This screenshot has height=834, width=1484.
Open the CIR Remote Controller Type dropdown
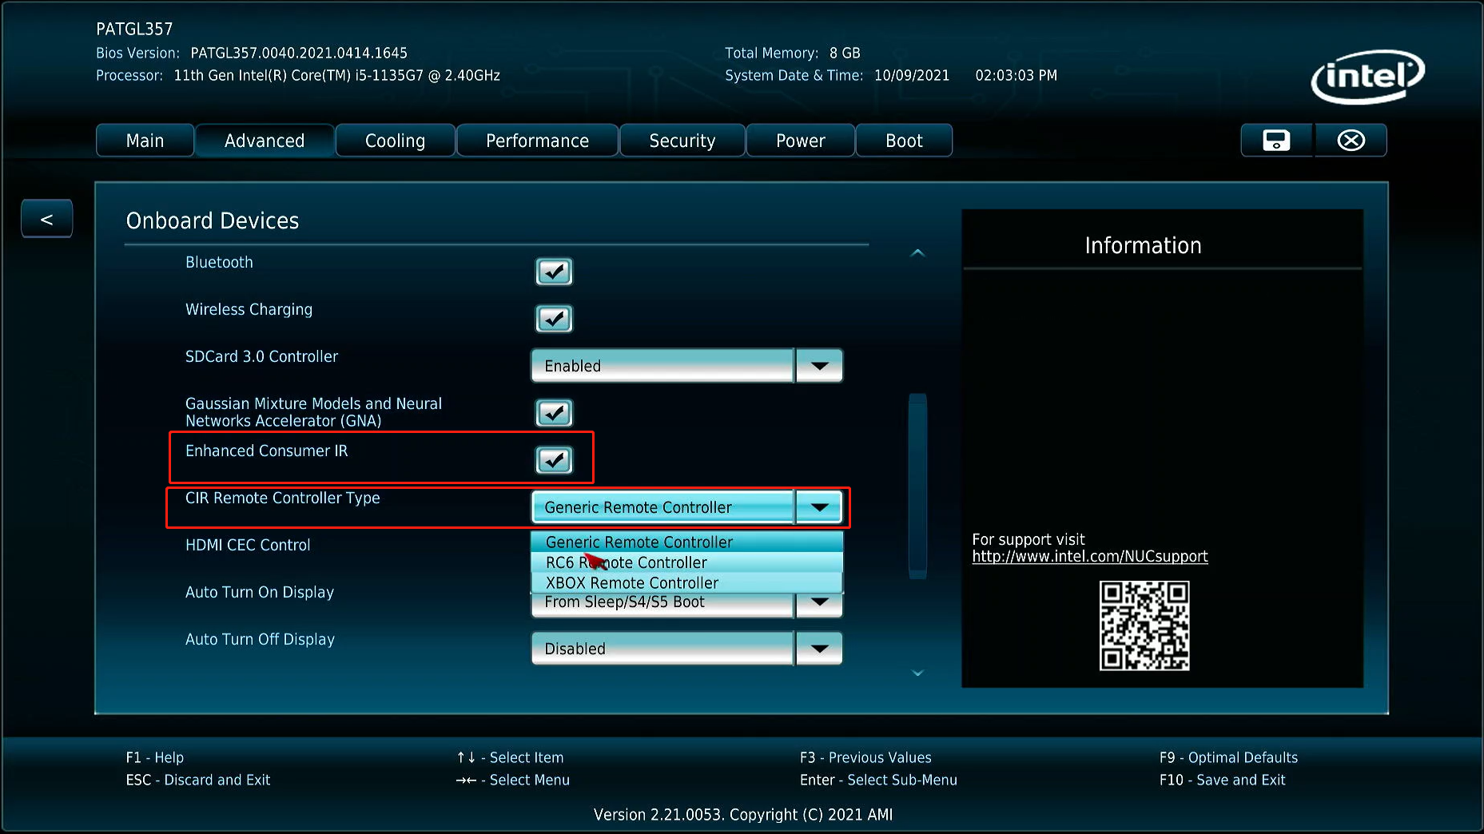[686, 507]
